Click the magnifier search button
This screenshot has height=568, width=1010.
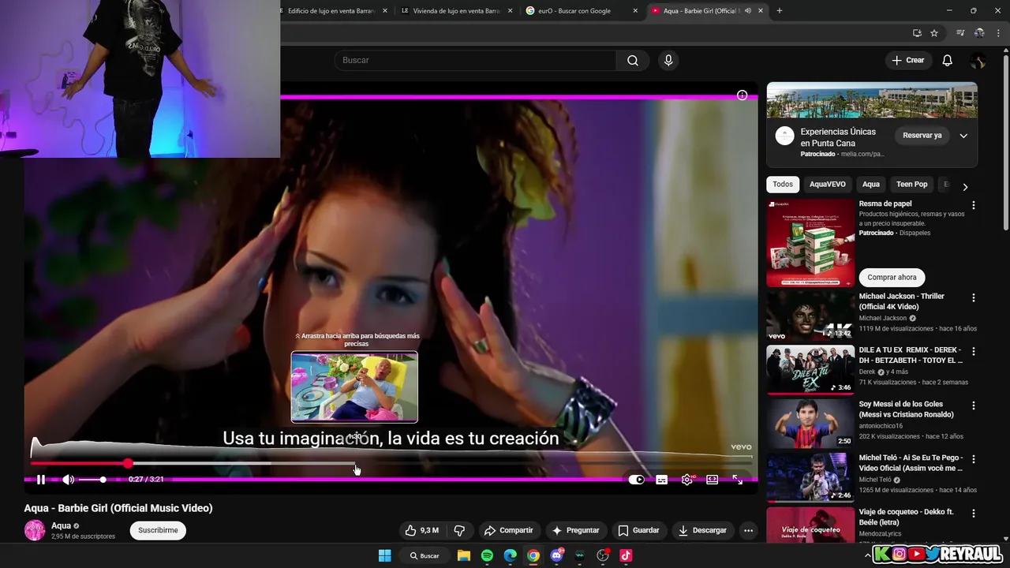[x=633, y=60]
